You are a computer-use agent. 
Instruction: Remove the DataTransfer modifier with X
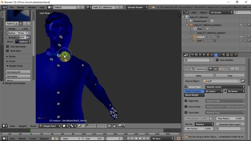tap(243, 69)
